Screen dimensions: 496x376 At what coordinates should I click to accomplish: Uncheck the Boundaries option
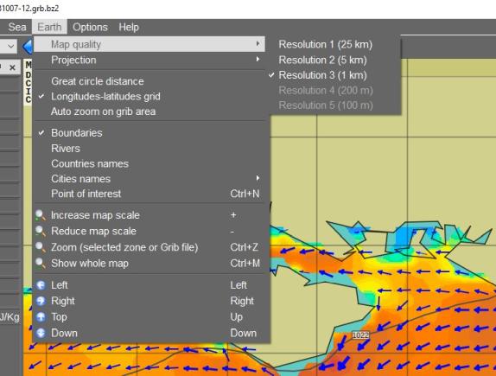point(151,133)
